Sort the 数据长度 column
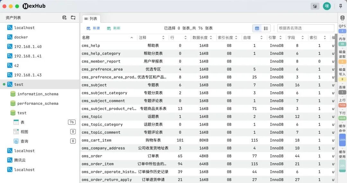The image size is (347, 183). (x=211, y=38)
